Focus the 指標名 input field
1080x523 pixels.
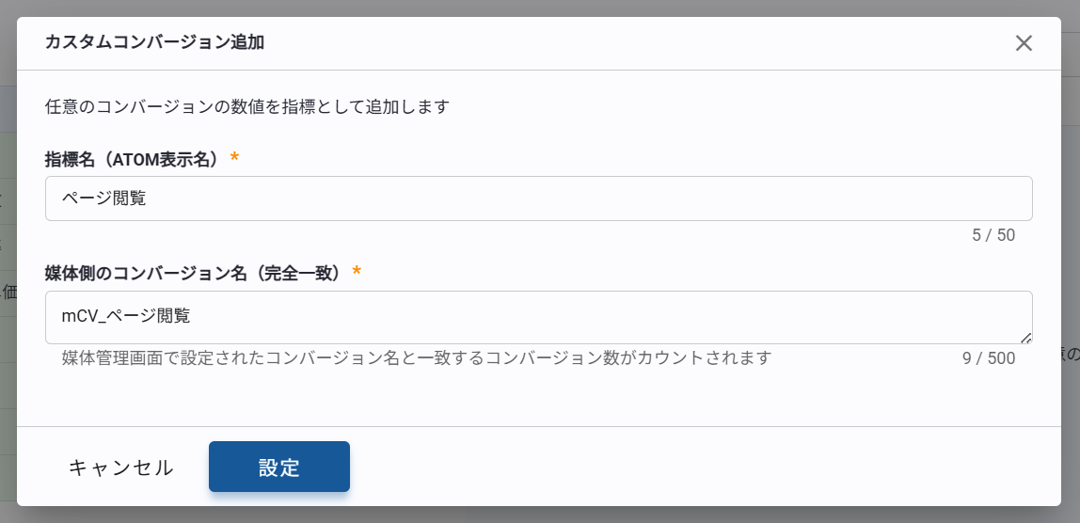(x=538, y=198)
